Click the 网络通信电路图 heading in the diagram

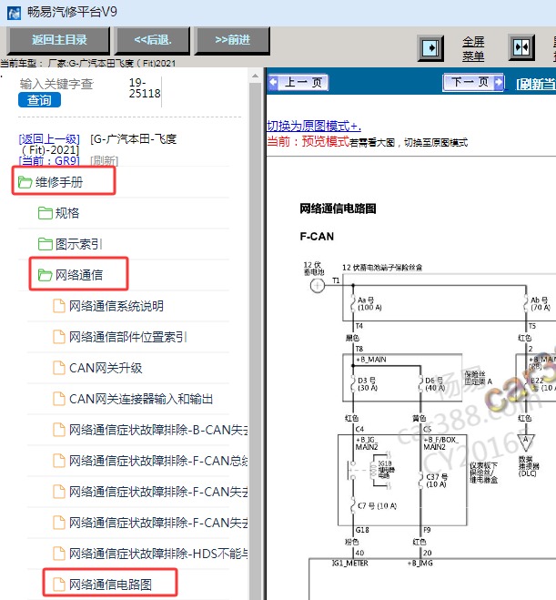[338, 208]
